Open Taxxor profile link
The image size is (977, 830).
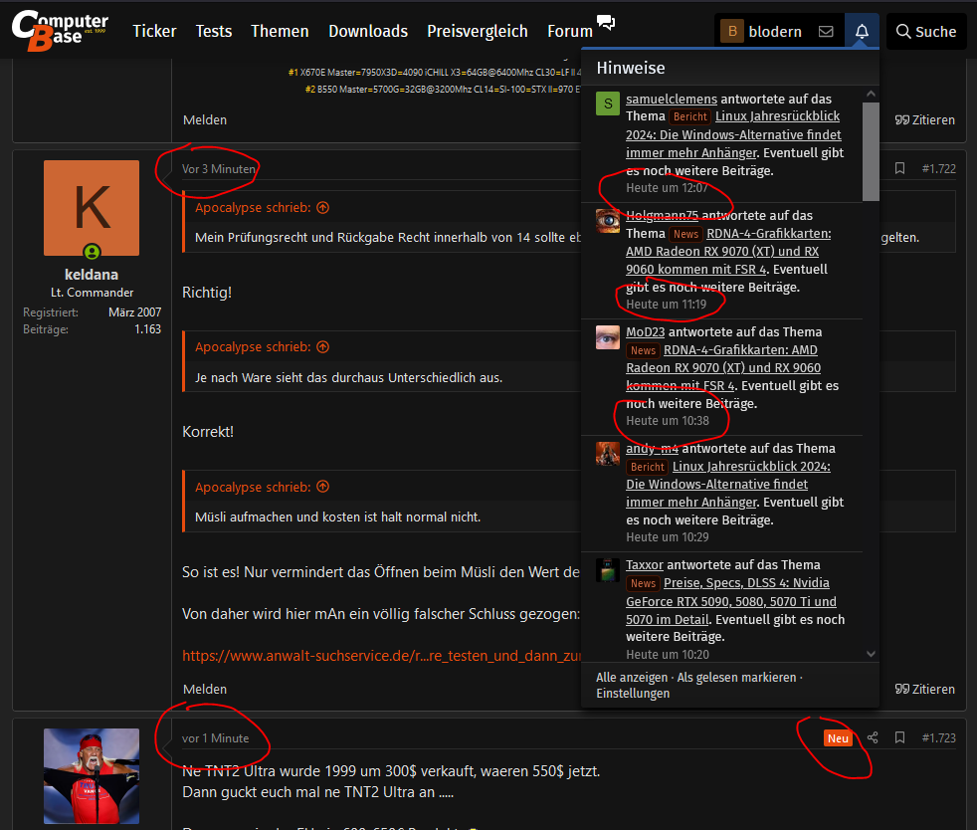pyautogui.click(x=645, y=565)
